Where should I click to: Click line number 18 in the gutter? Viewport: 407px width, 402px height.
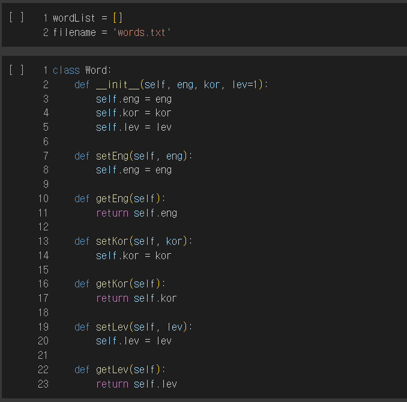[43, 313]
